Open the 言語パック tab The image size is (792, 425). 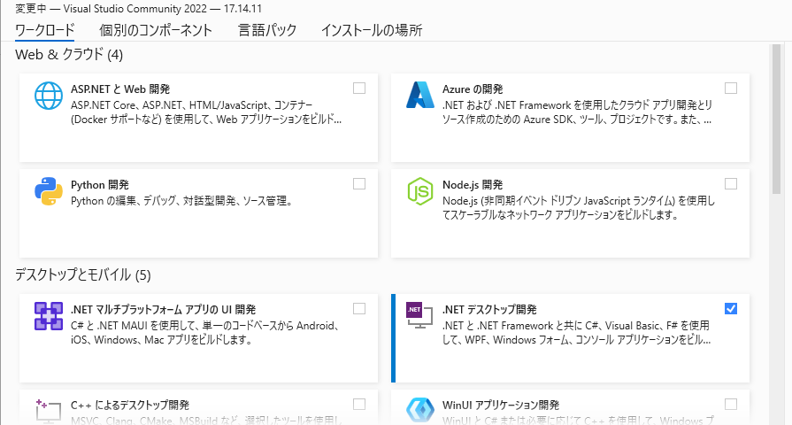[267, 30]
